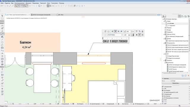Image resolution: width=190 pixels, height=107 pixels.
Task: Click text width percent field '100'
Action: [x=129, y=32]
